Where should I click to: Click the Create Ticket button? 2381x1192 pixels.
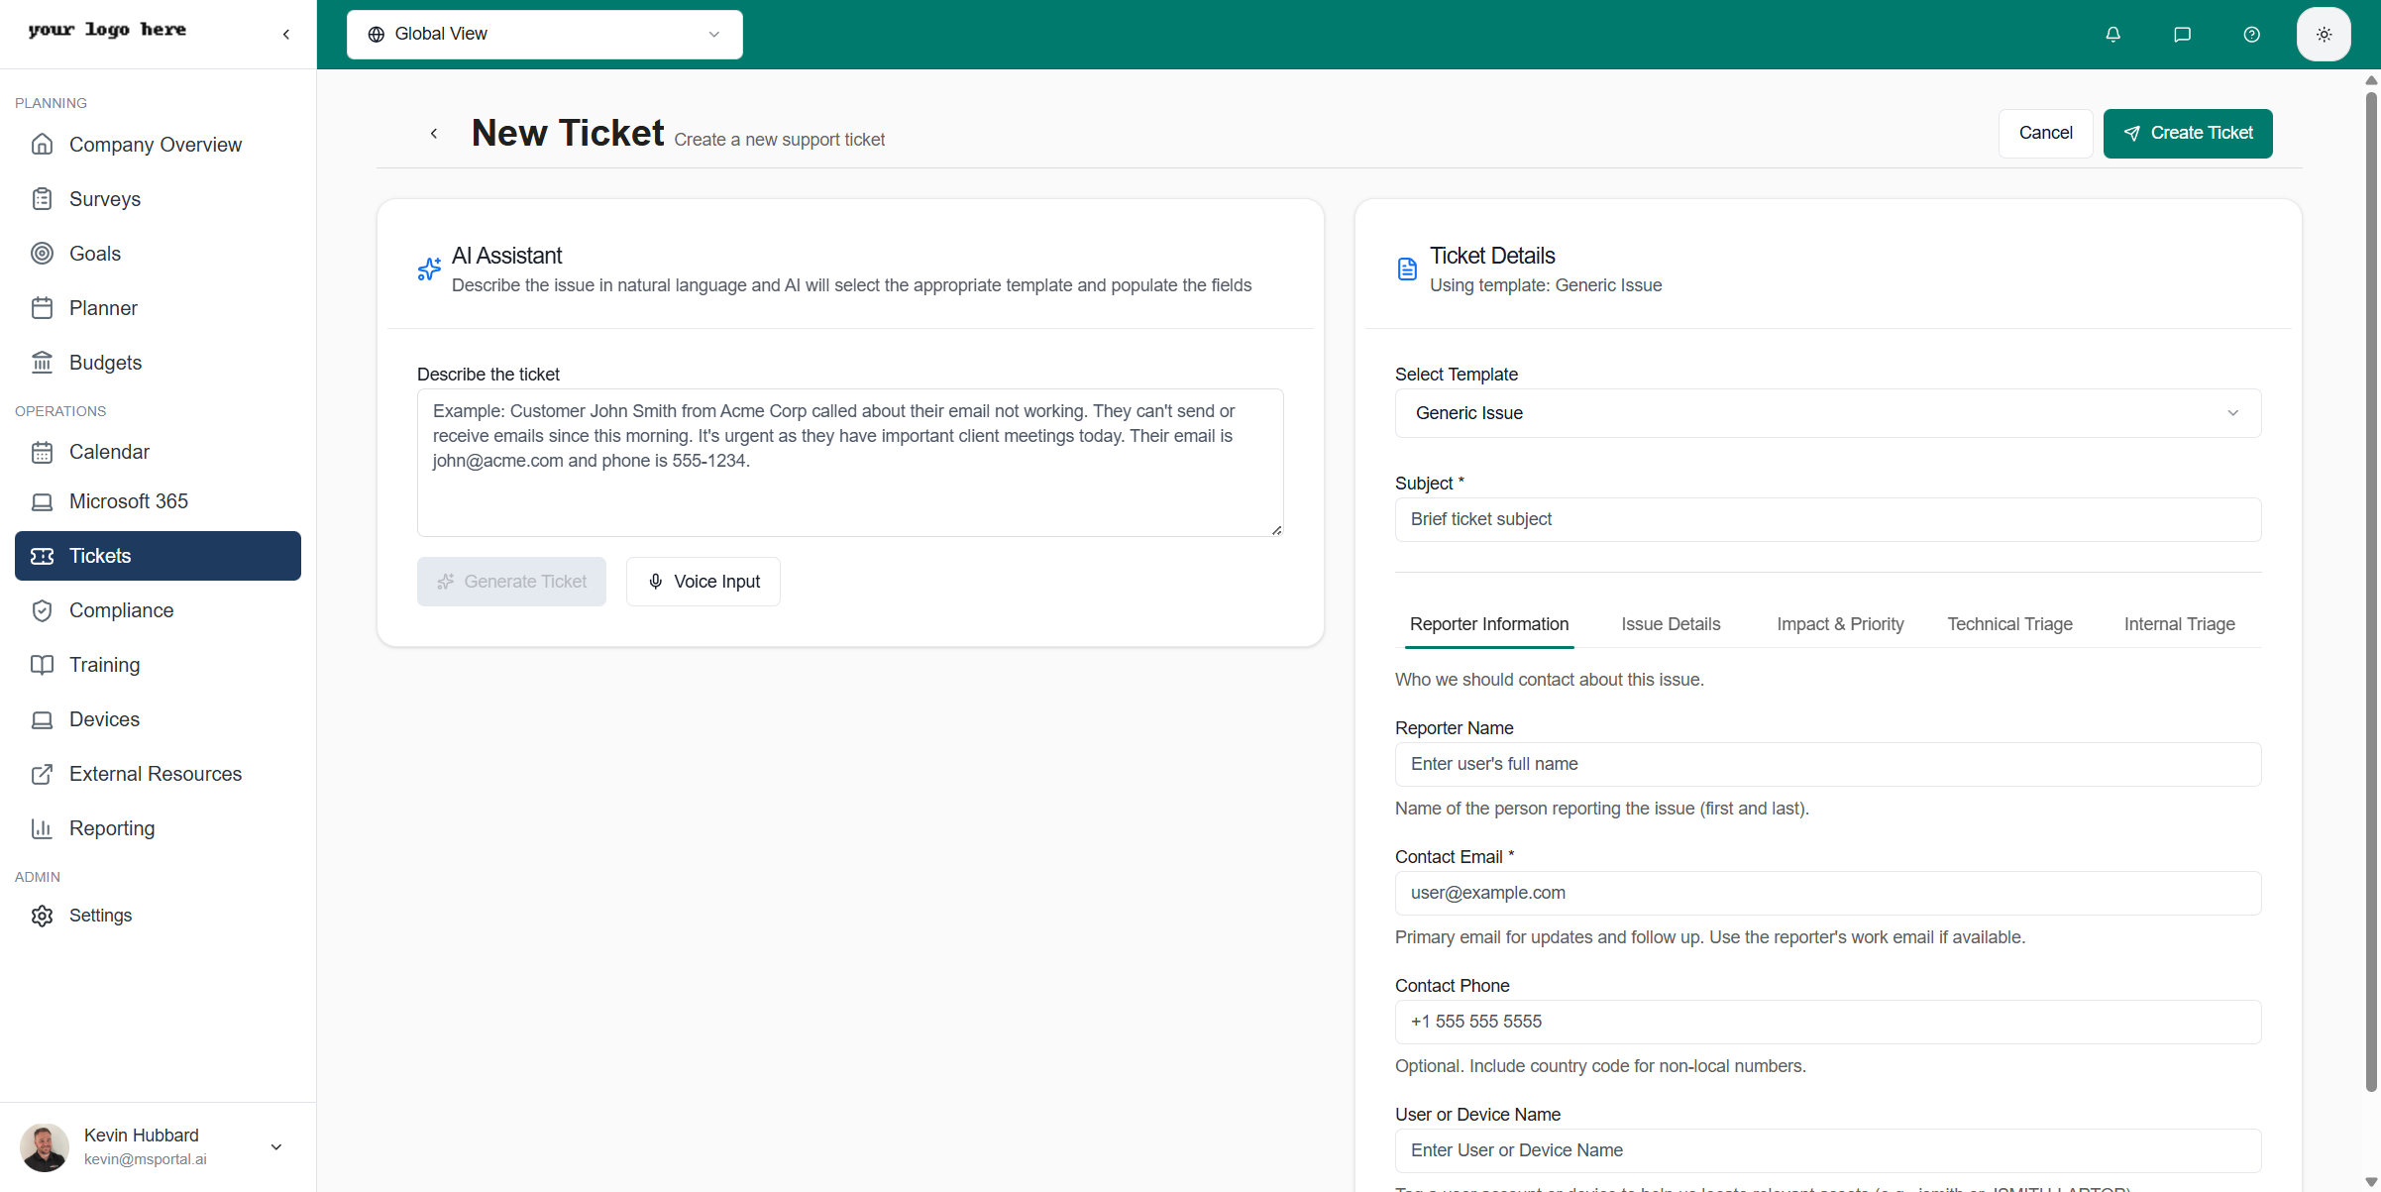pyautogui.click(x=2187, y=134)
